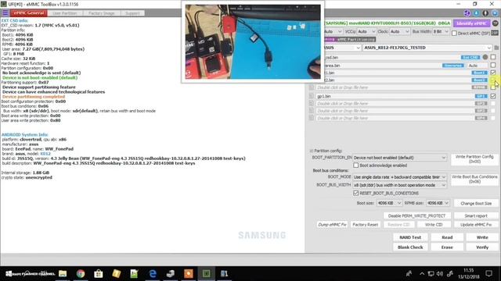Viewport: 501px width, 281px height.
Task: Click the Ext CSD partition label
Action: point(470,57)
